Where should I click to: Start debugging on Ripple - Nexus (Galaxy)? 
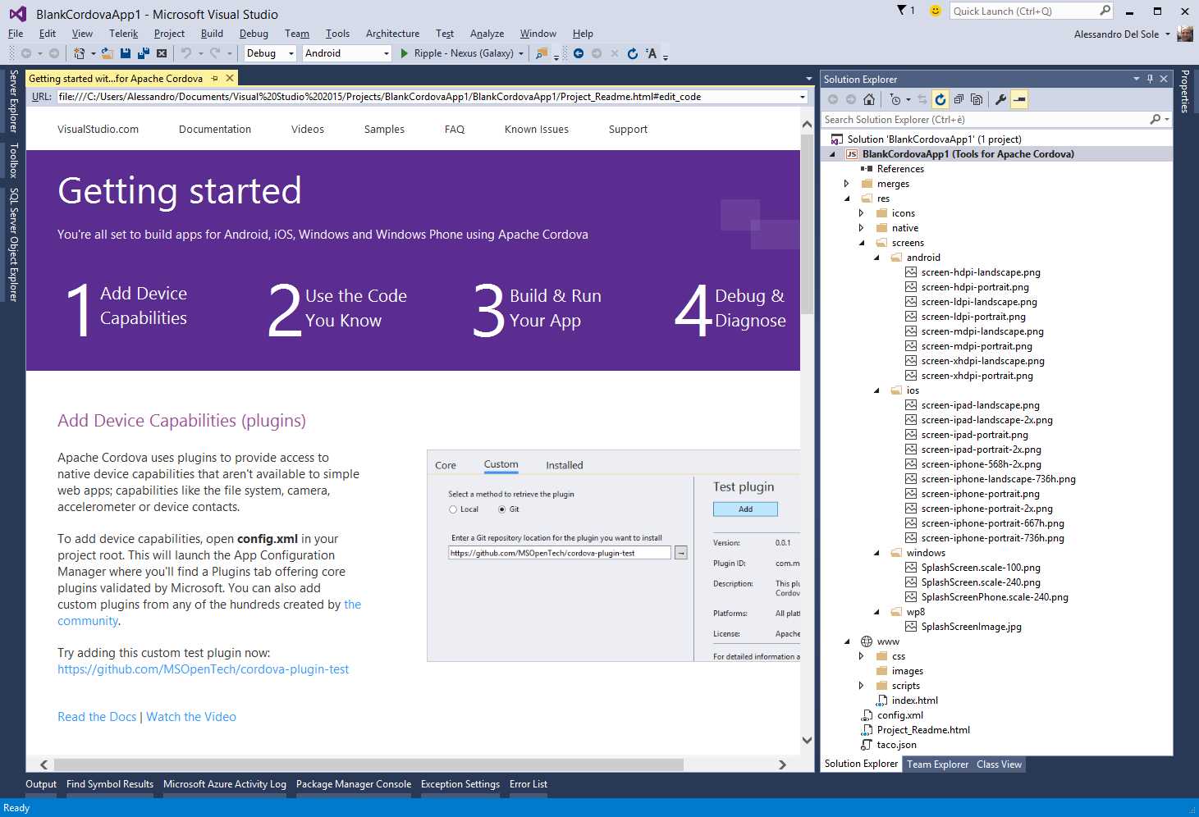403,52
